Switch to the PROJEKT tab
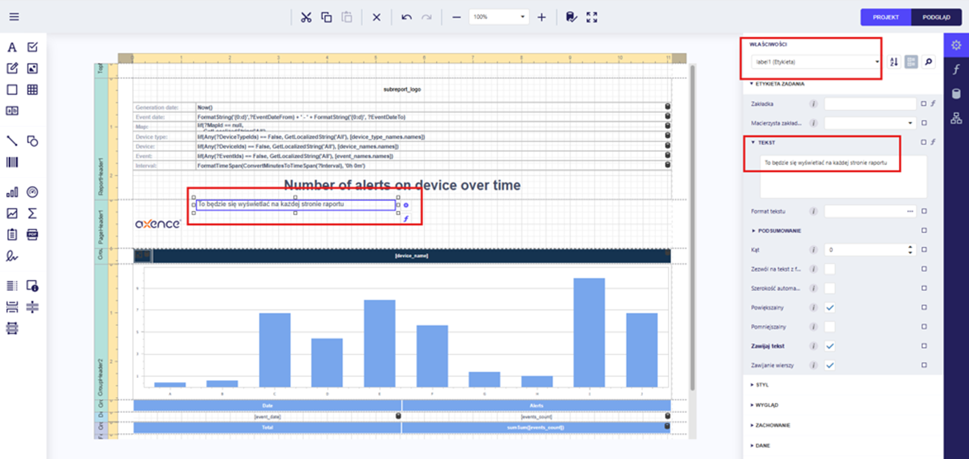 tap(885, 17)
